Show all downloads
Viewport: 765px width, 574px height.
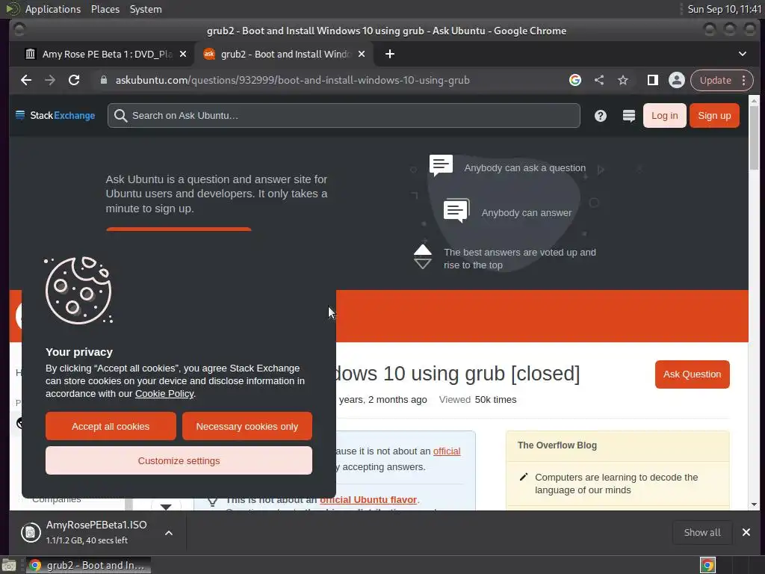tap(702, 532)
